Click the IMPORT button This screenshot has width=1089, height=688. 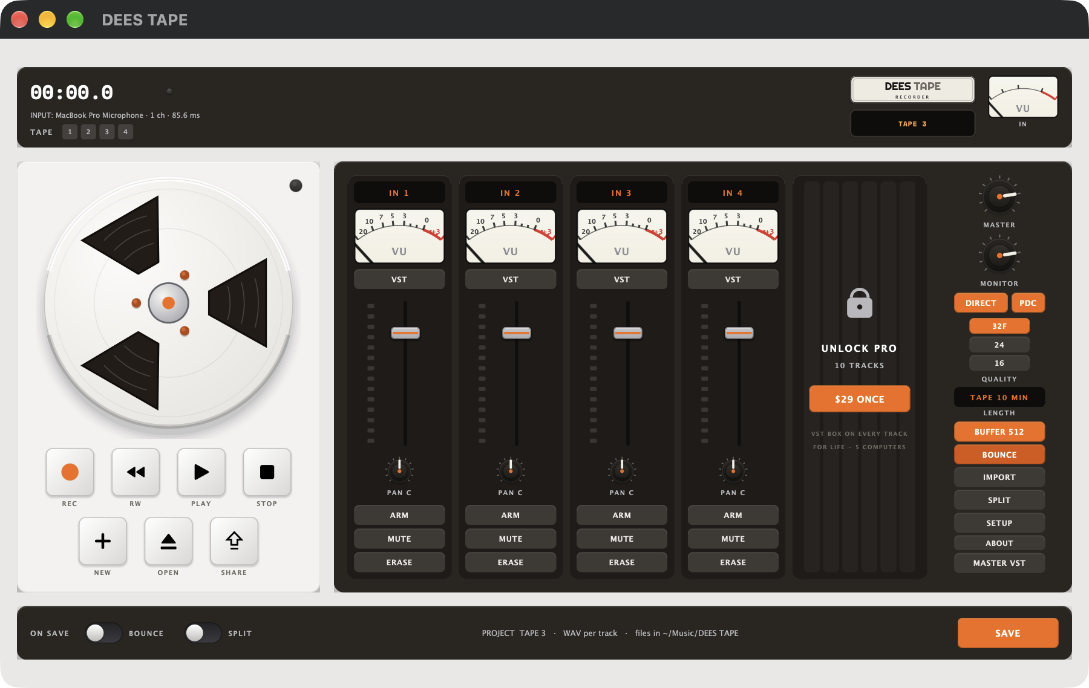[x=999, y=477]
